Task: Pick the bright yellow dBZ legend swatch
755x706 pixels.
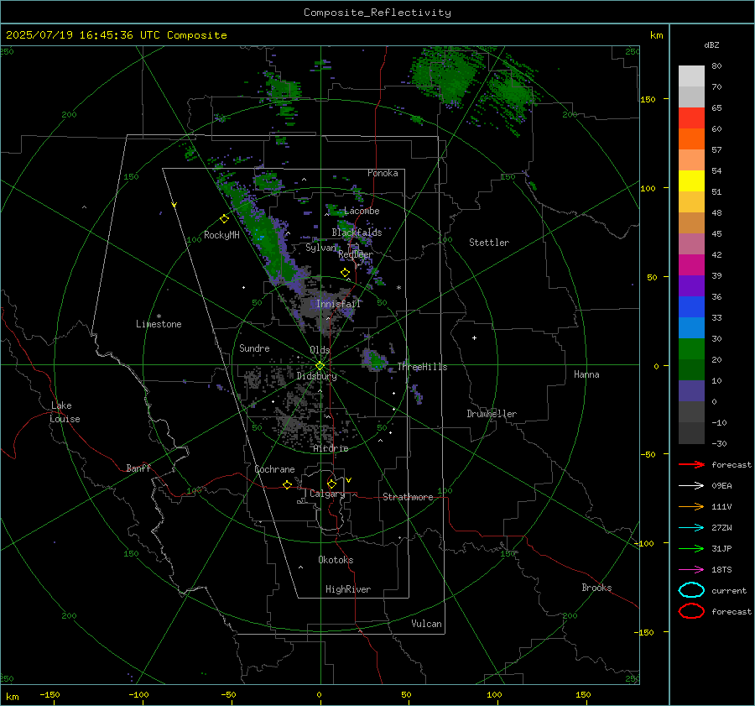Action: 691,180
